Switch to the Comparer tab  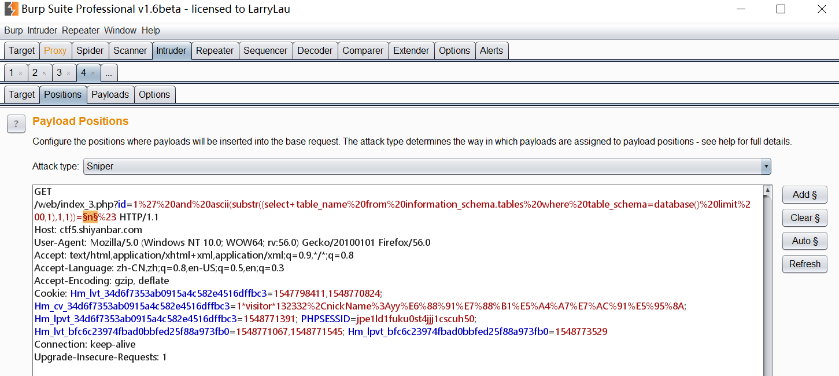(363, 50)
